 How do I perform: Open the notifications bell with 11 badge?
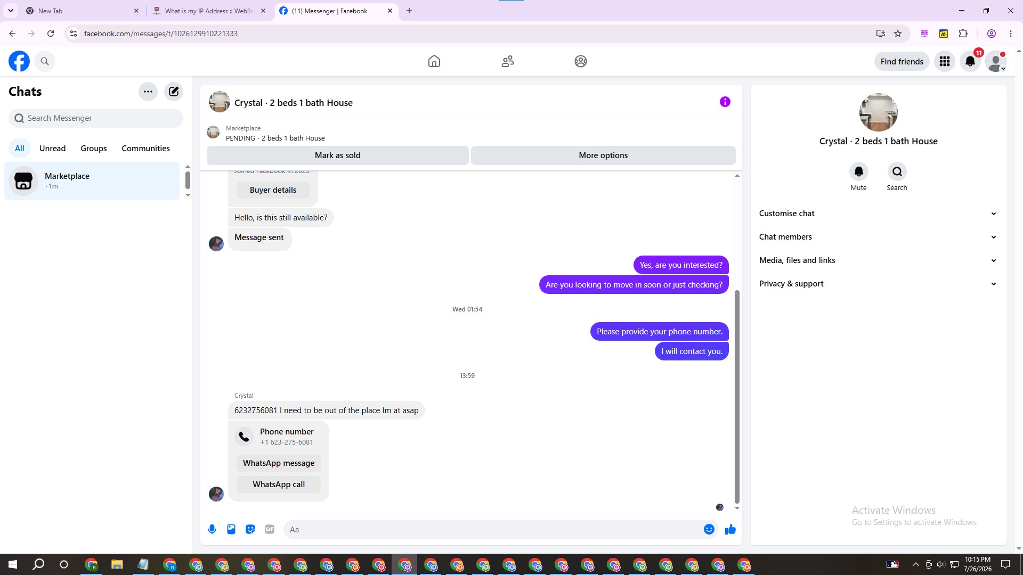click(x=970, y=61)
